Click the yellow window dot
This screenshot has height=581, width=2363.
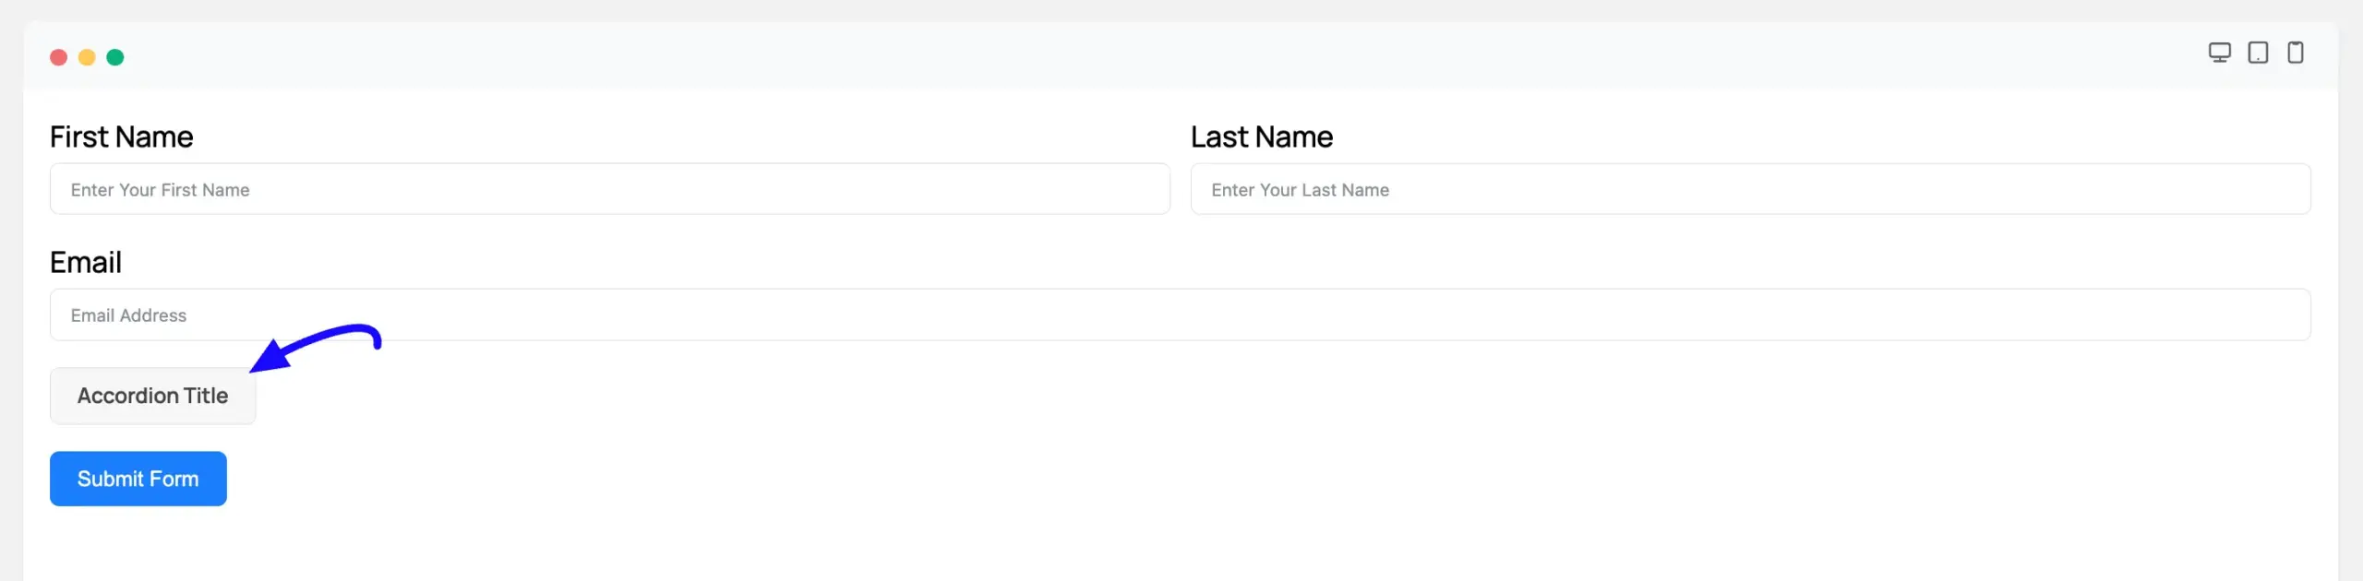tap(87, 57)
